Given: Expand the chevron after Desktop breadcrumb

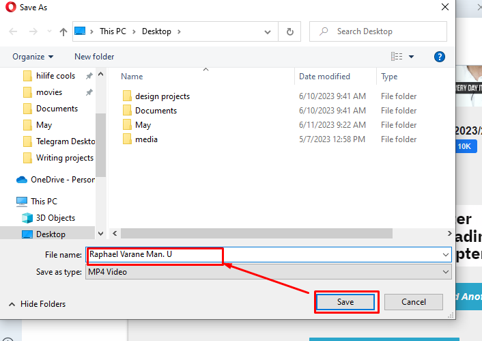Looking at the screenshot, I should pyautogui.click(x=179, y=31).
